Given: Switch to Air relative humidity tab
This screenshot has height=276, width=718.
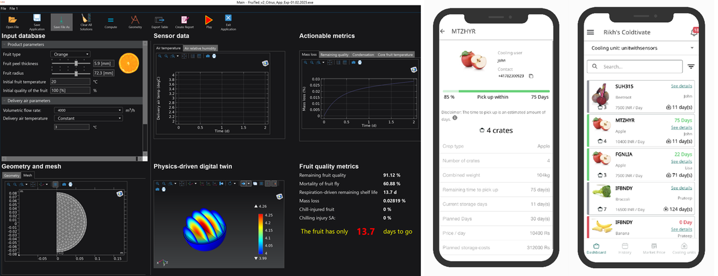Looking at the screenshot, I should (x=201, y=48).
